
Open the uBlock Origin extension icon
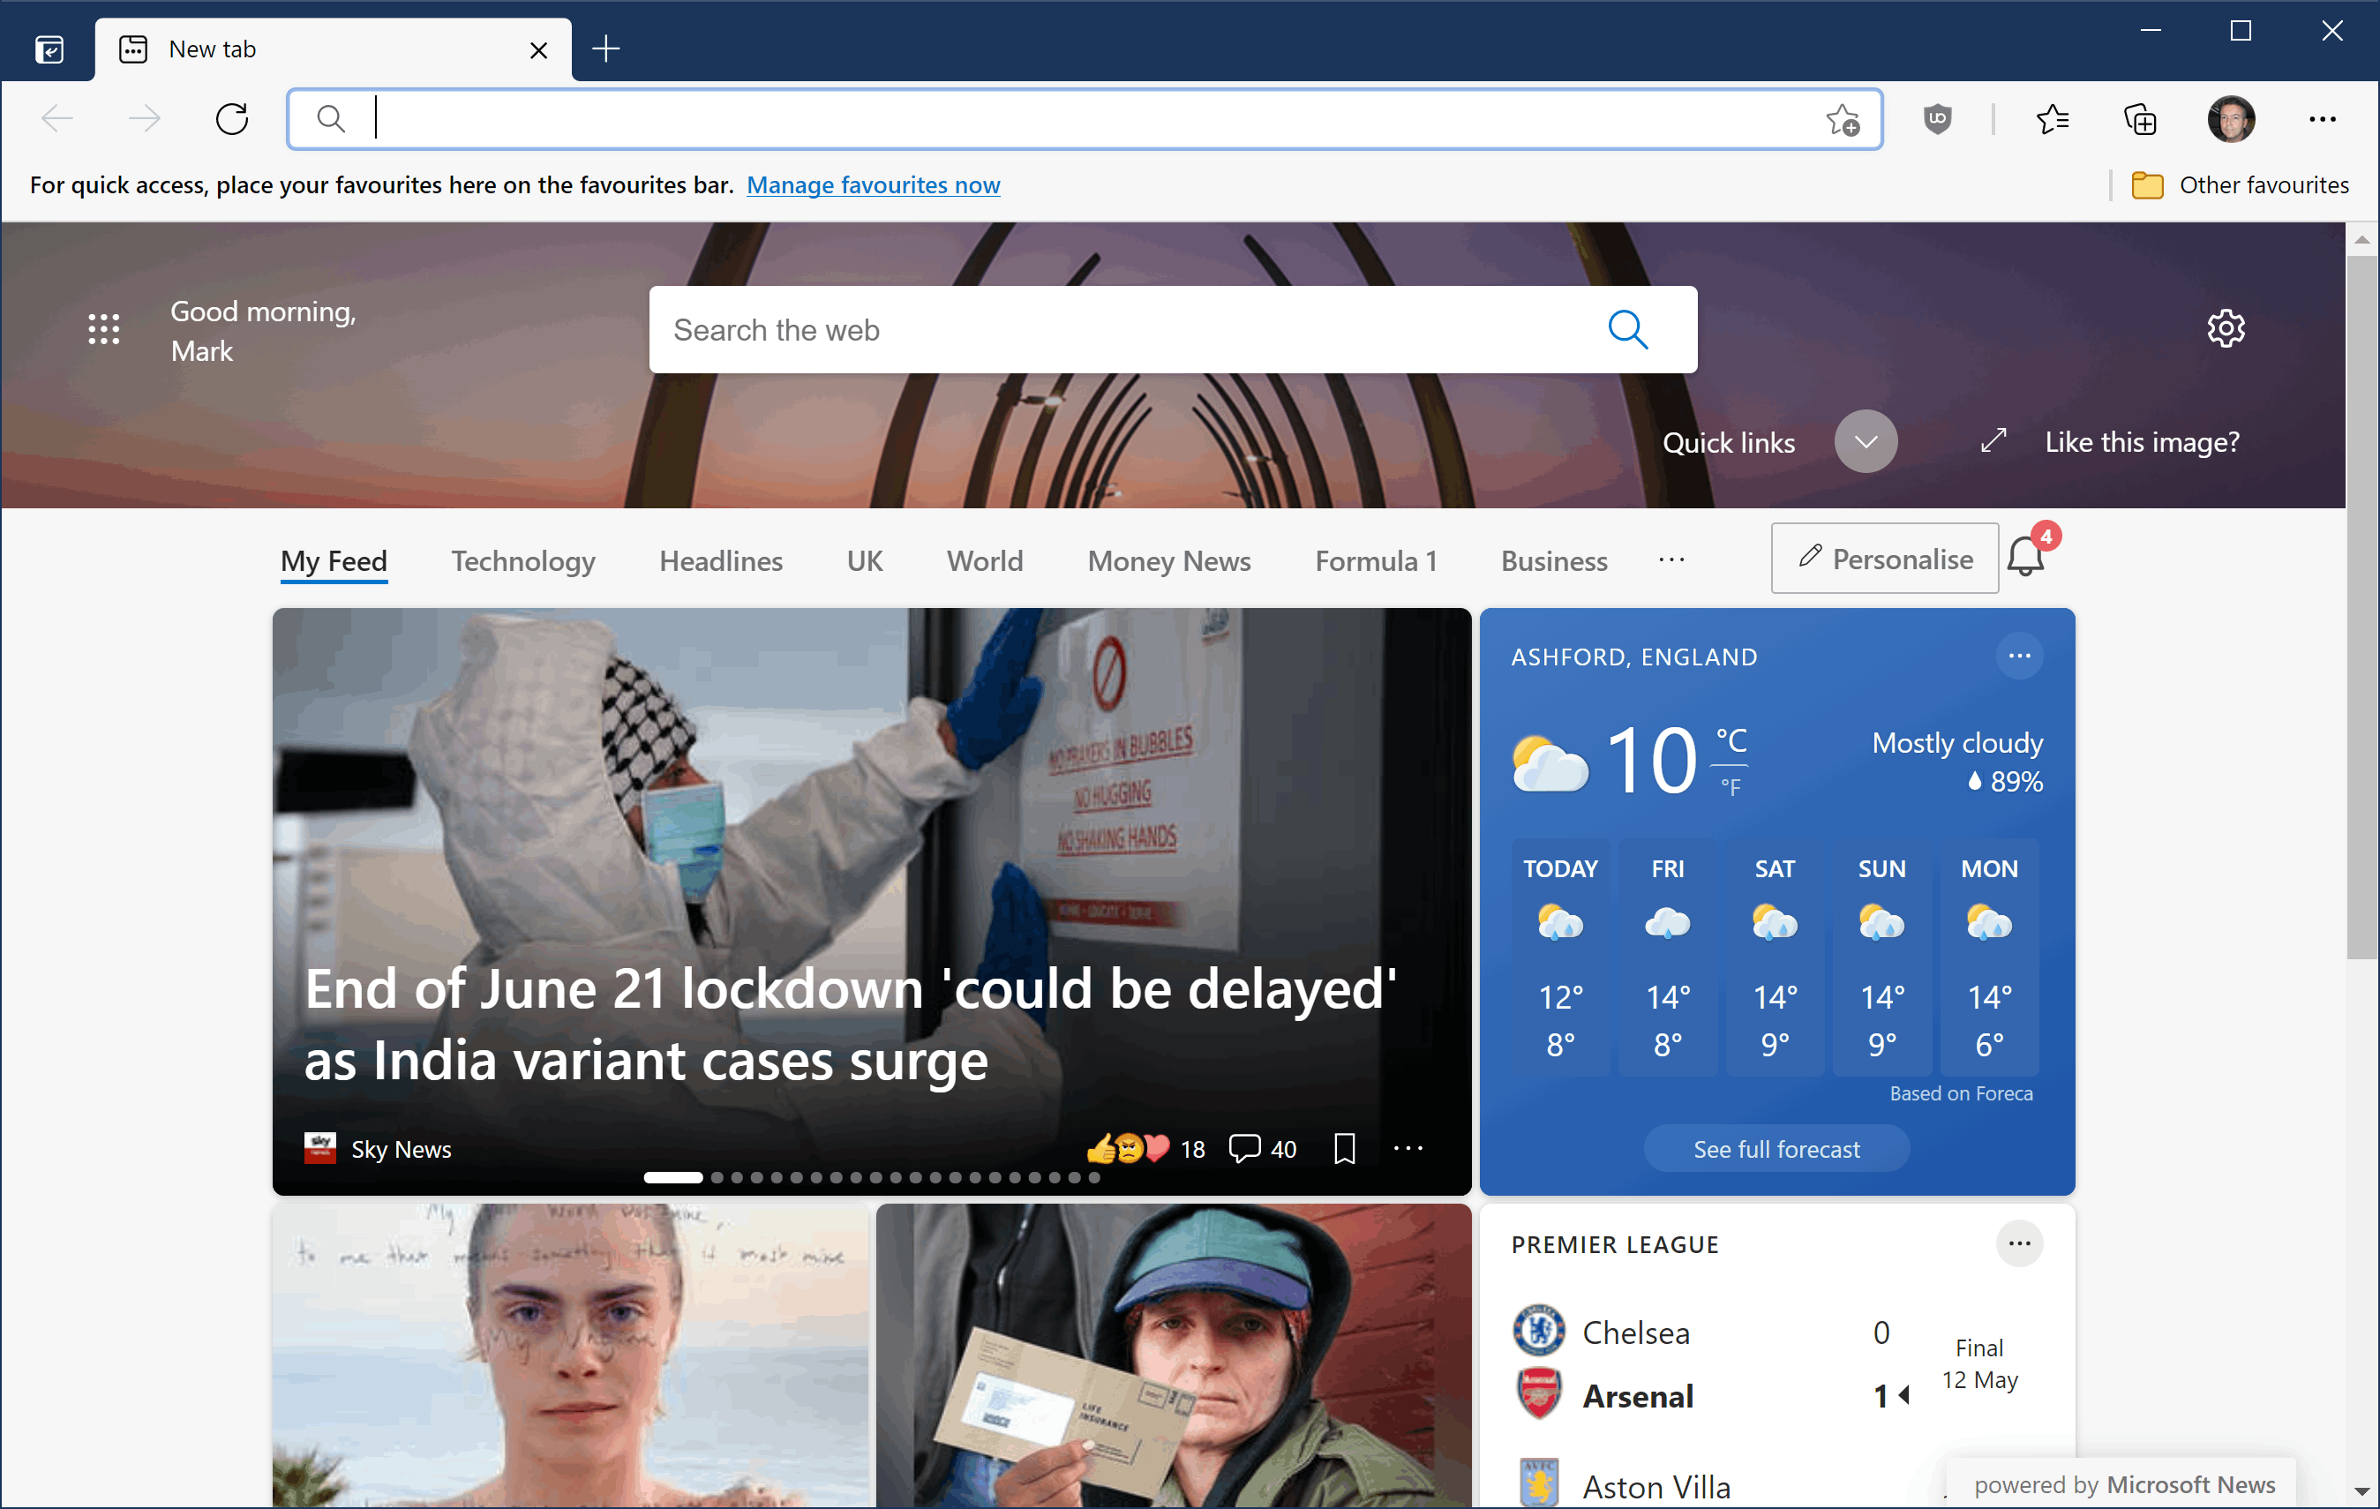[1936, 120]
